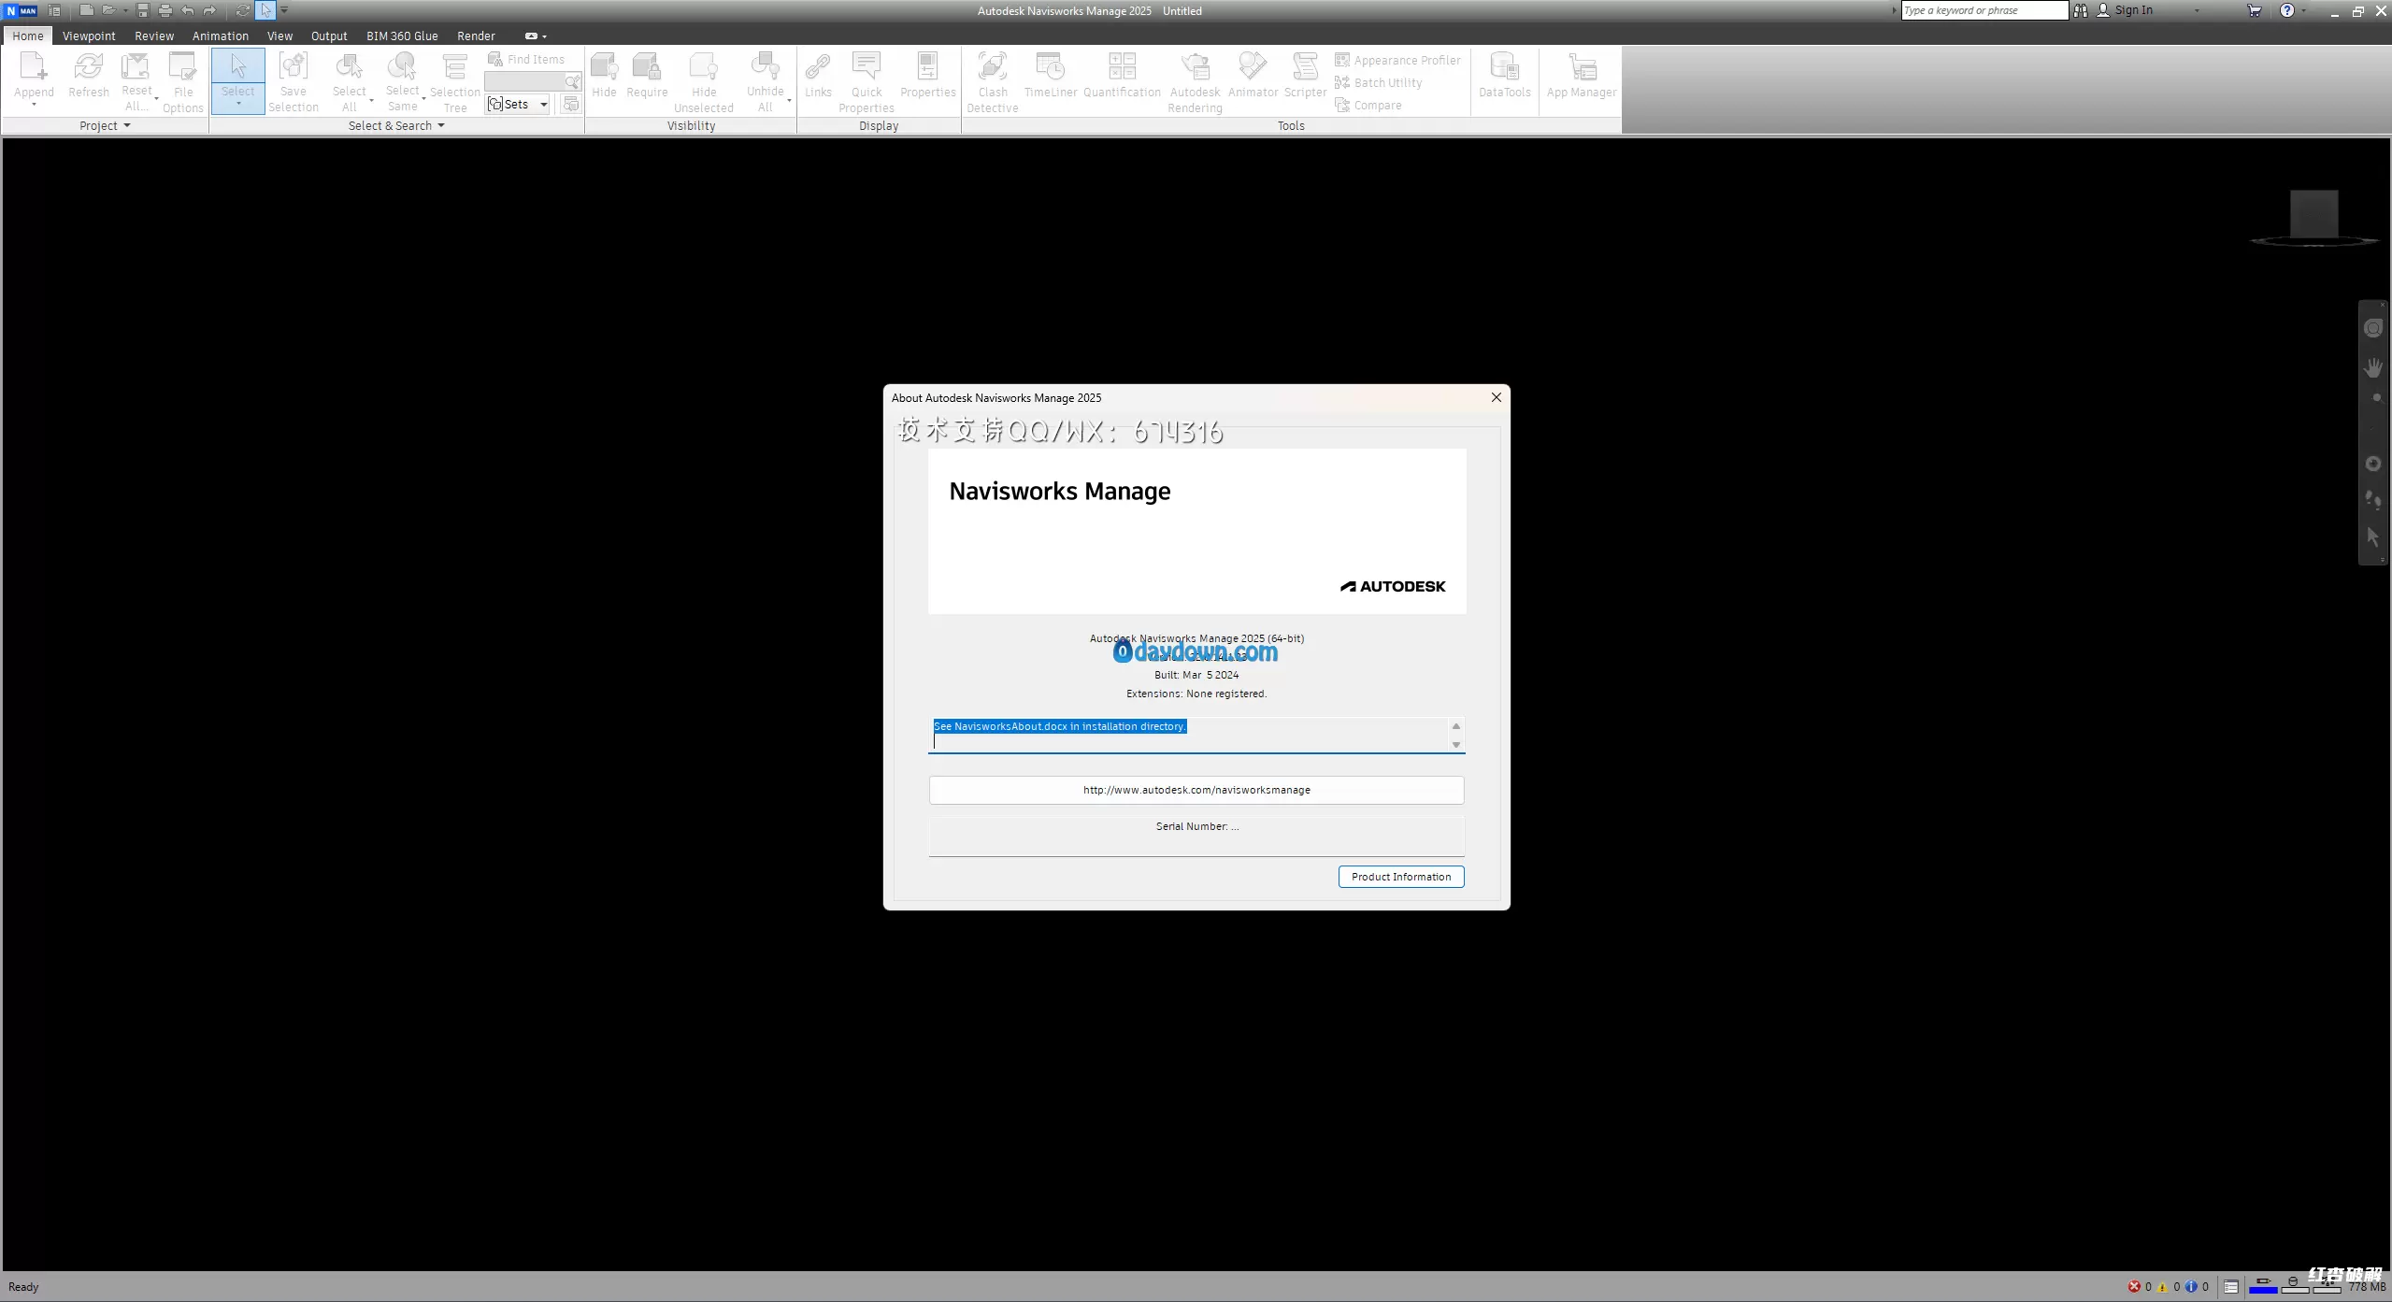The image size is (2392, 1302).
Task: Toggle the Quick Properties tool
Action: coord(867,82)
